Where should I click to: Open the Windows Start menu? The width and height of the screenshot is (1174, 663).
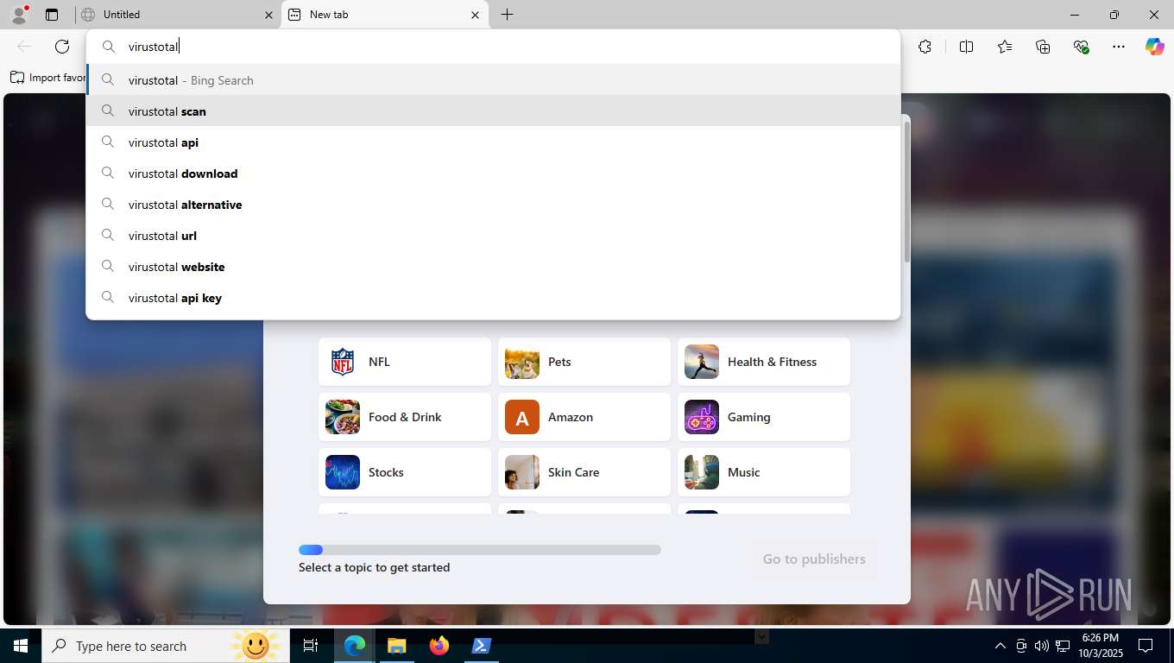point(21,646)
